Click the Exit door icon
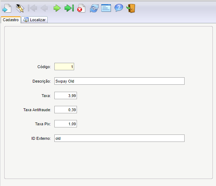Image resolution: width=216 pixels, height=186 pixels. pyautogui.click(x=131, y=8)
